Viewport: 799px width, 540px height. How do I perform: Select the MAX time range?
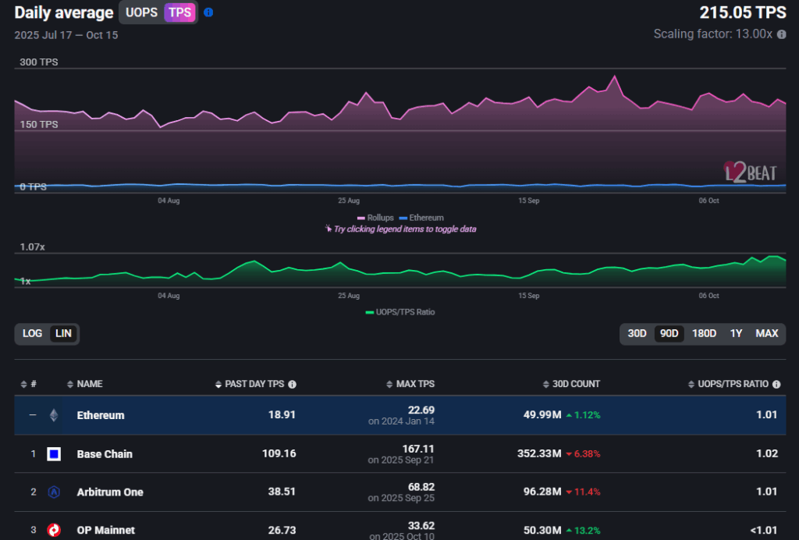[766, 333]
